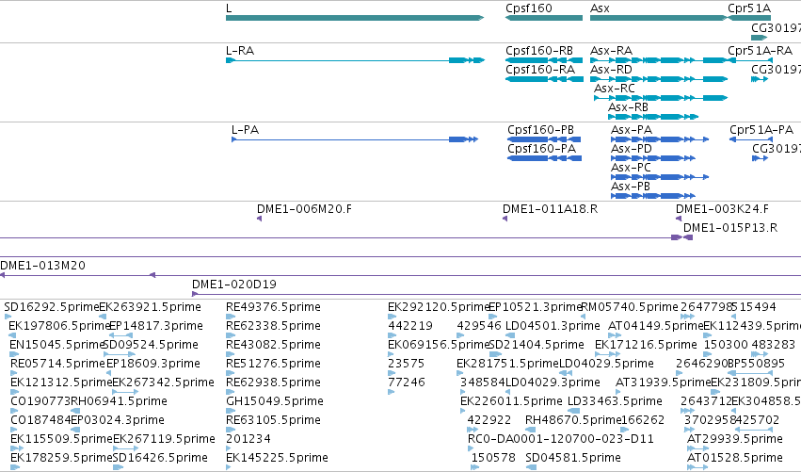This screenshot has height=472, width=801.
Task: Select the L-RA transcript label
Action: point(240,51)
